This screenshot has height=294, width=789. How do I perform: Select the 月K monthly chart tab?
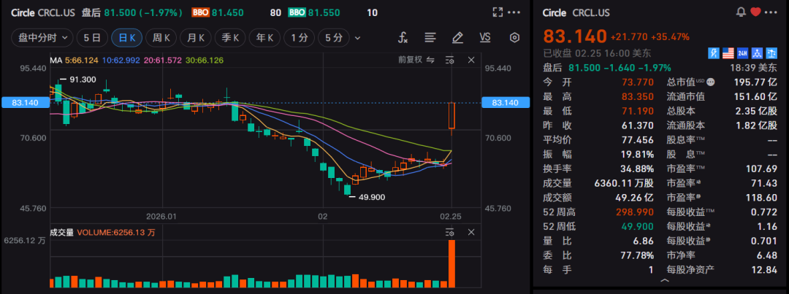pyautogui.click(x=194, y=37)
